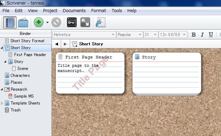Collapse the Research tree node
This screenshot has width=221, height=136.
pyautogui.click(x=2, y=89)
